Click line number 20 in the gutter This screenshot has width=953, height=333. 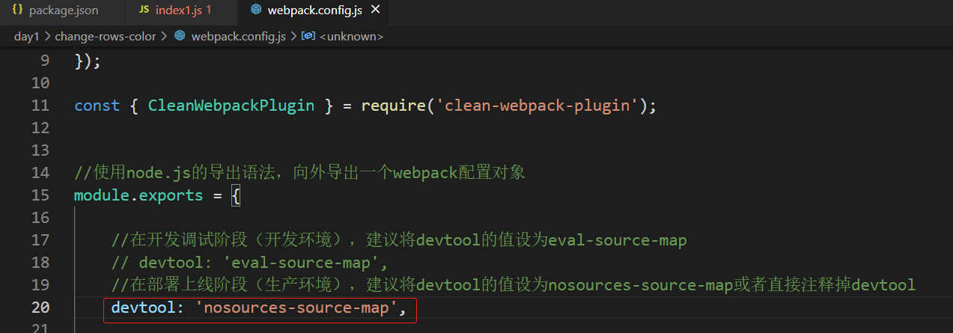coord(40,308)
